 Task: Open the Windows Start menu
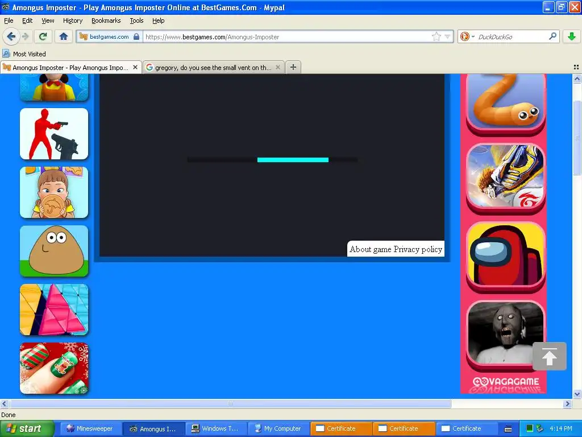27,428
